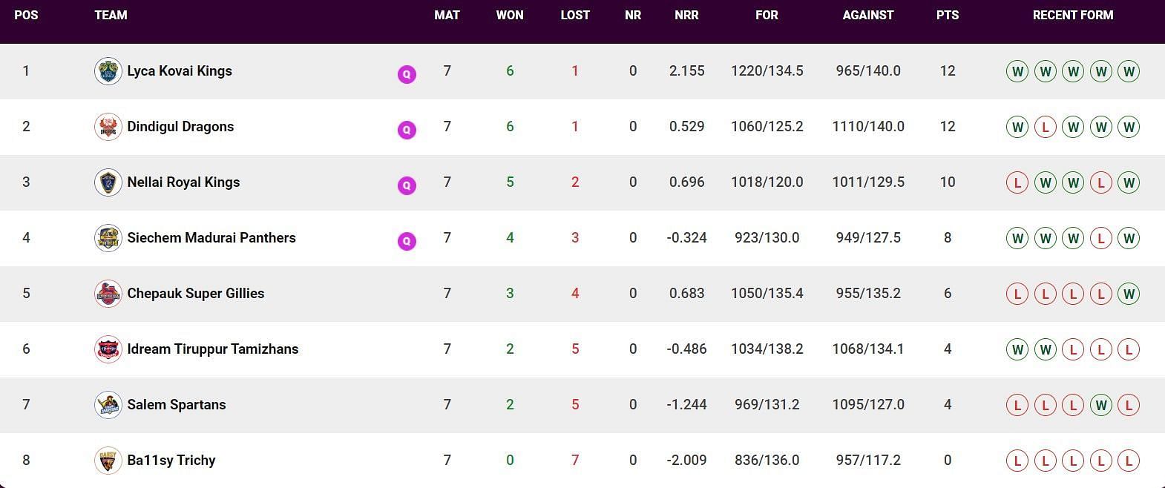Click the WON column header
This screenshot has width=1165, height=488.
tap(510, 15)
